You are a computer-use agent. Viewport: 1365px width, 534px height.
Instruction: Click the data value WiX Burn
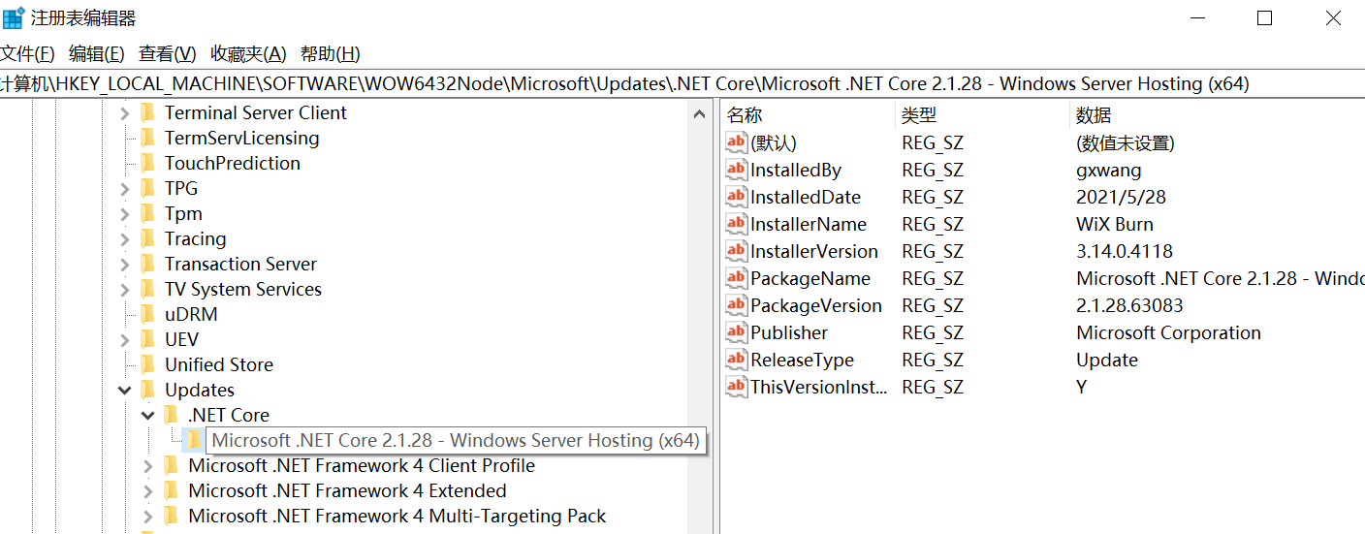[x=1115, y=225]
